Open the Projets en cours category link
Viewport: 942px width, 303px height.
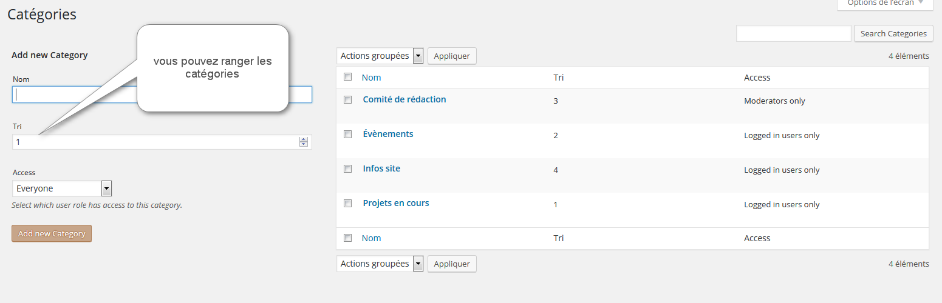click(396, 203)
